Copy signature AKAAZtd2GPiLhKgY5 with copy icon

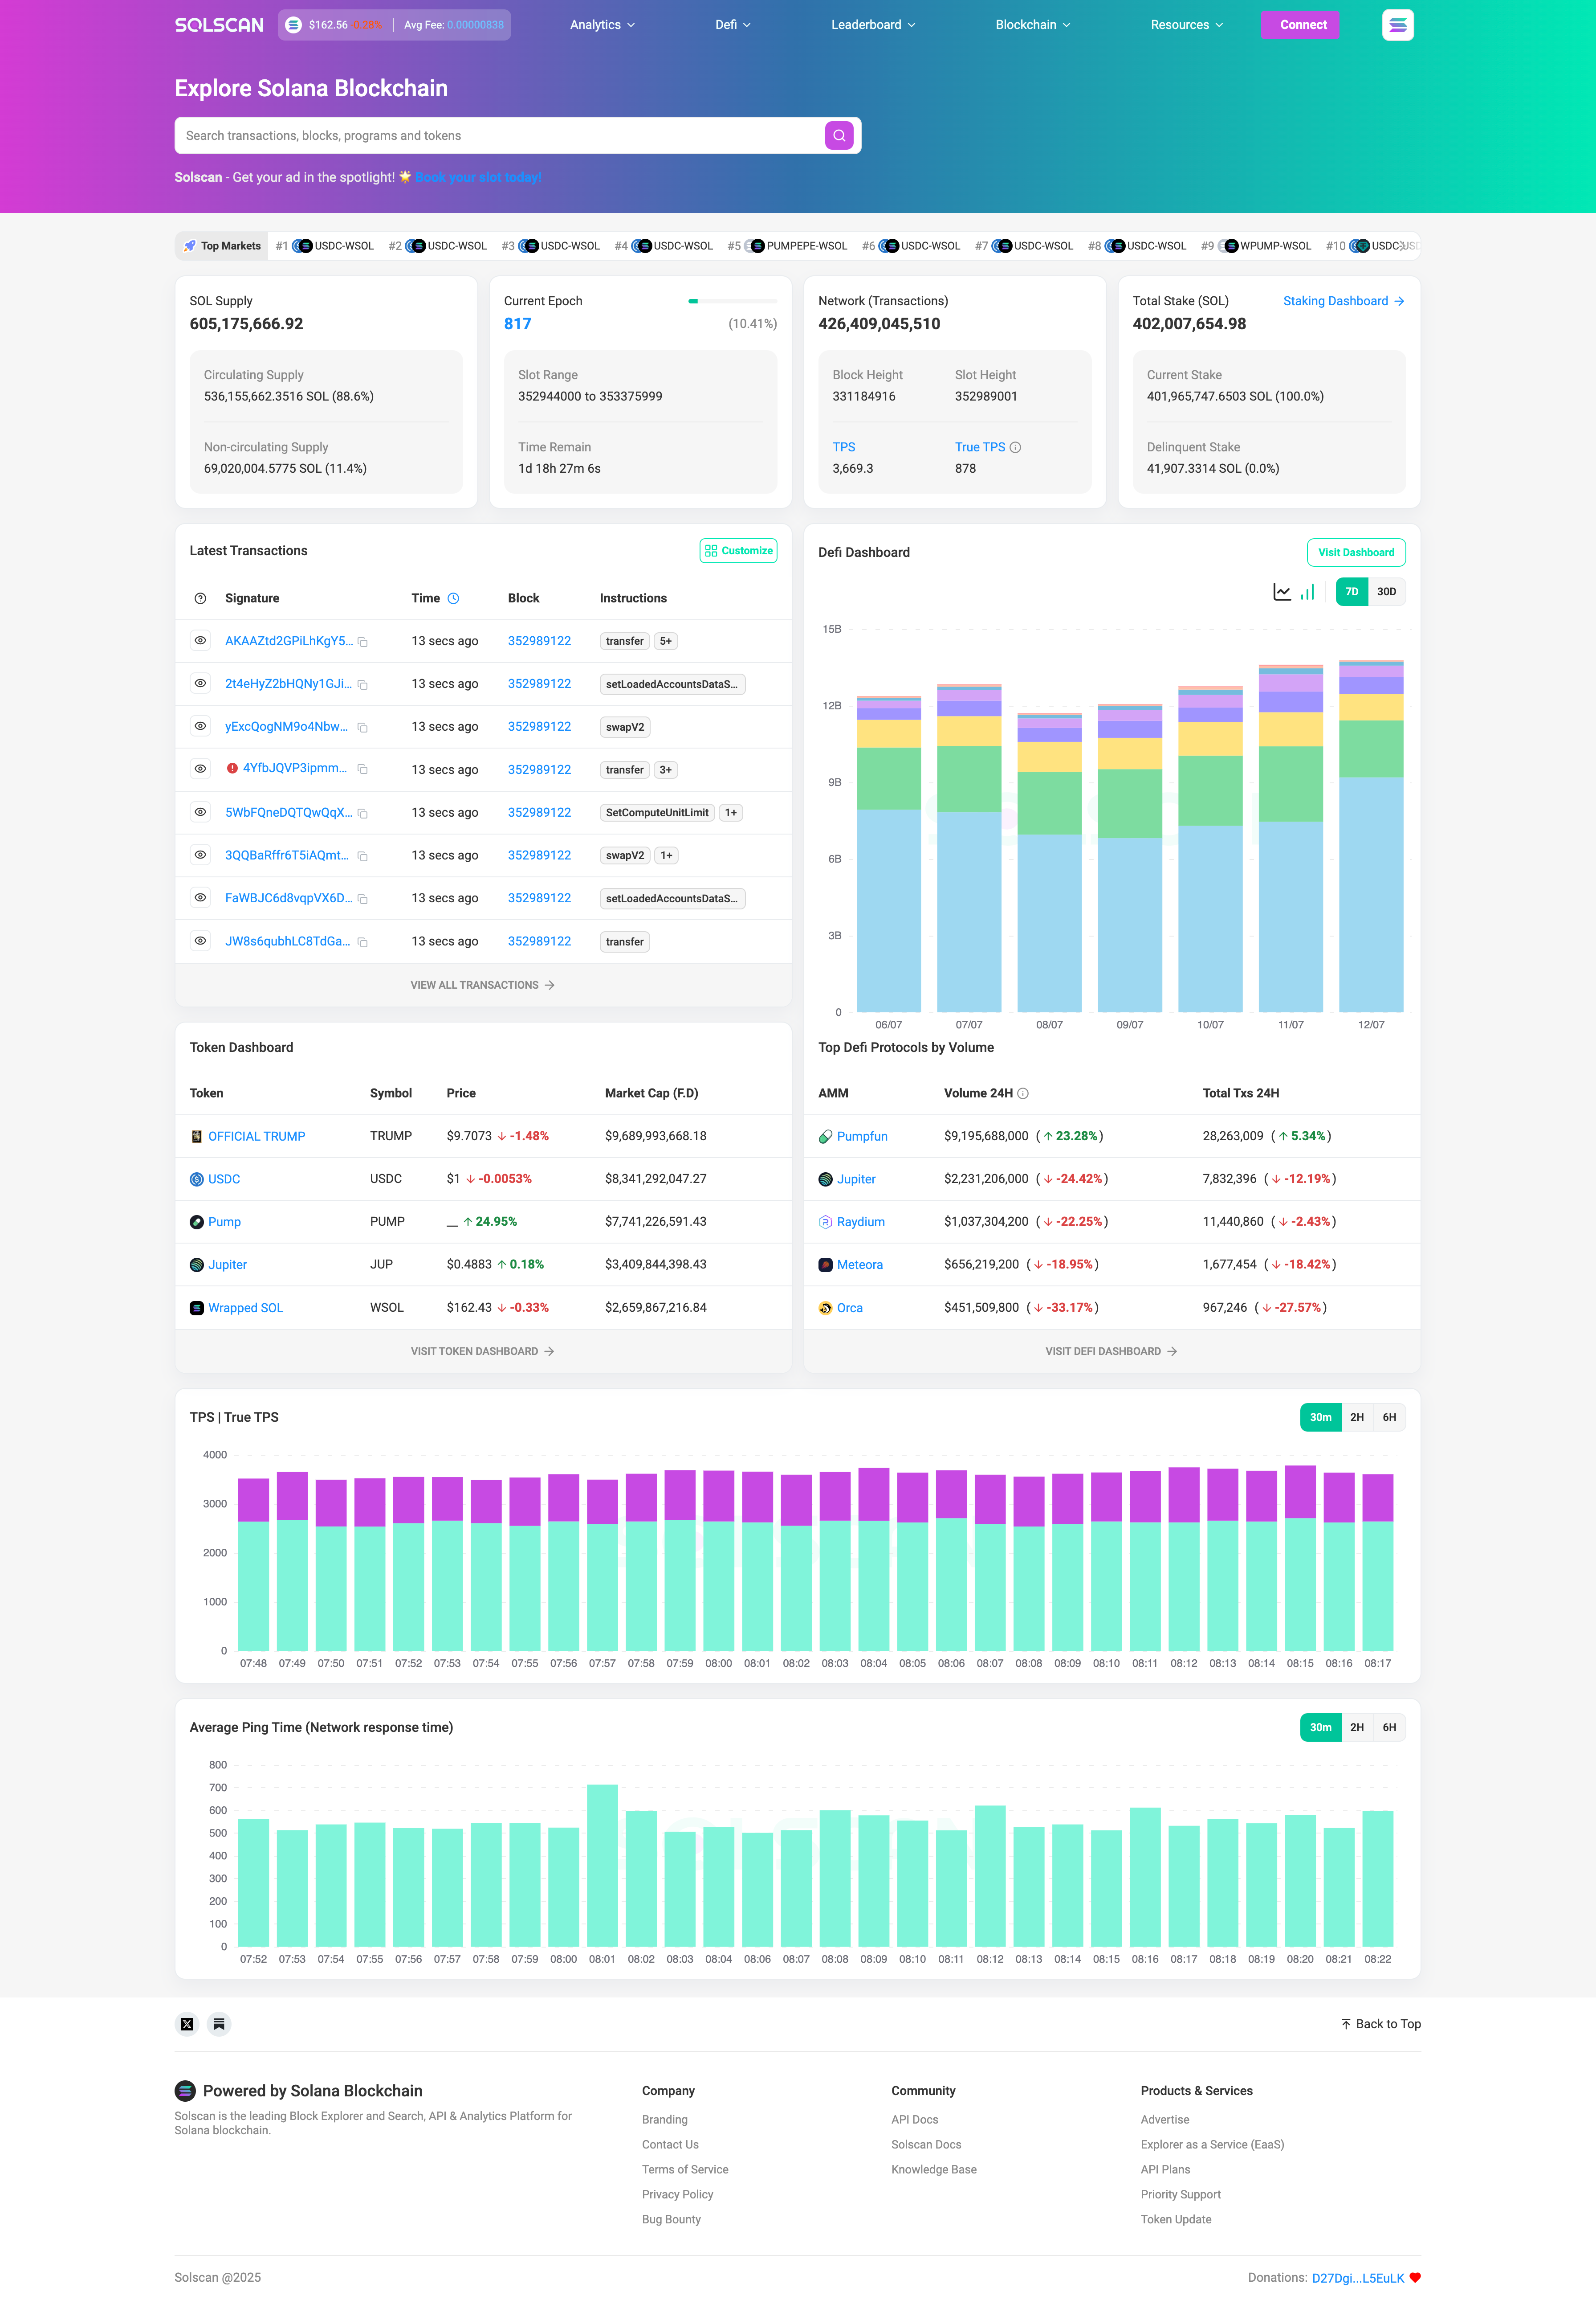pyautogui.click(x=363, y=642)
